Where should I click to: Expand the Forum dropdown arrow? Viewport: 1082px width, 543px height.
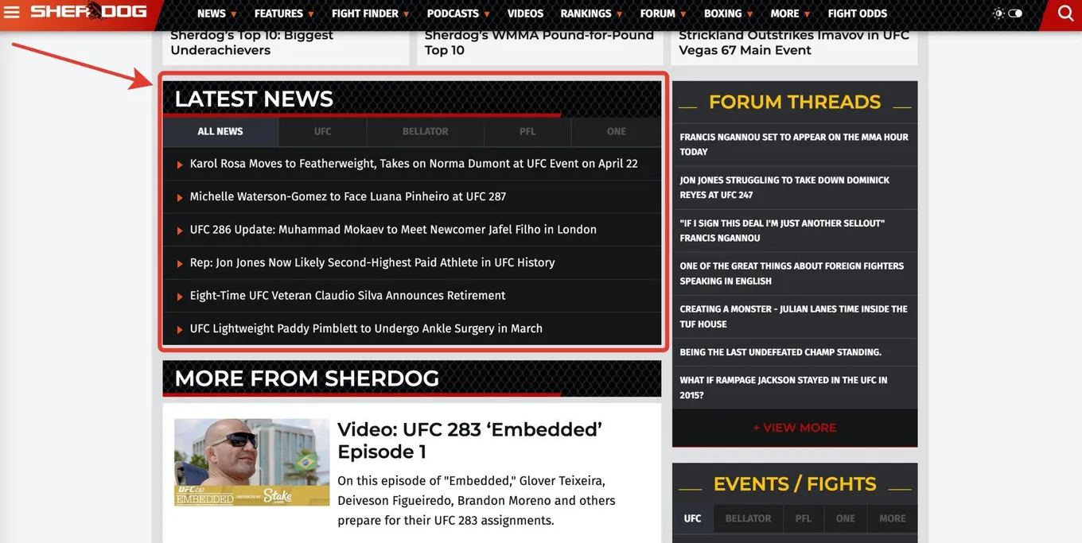click(683, 14)
